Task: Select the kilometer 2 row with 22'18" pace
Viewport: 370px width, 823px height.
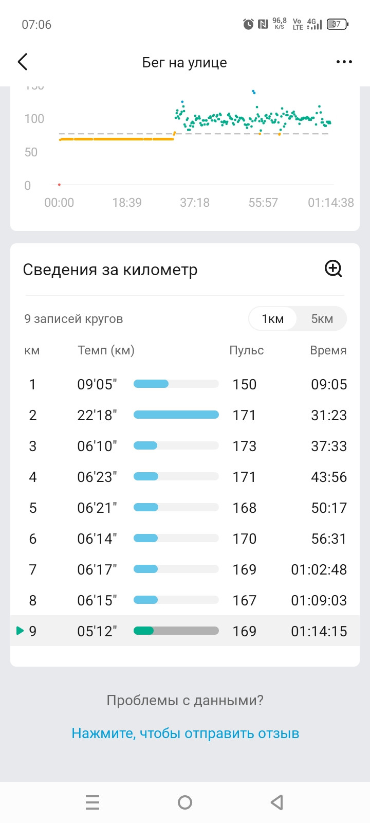Action: pos(185,415)
